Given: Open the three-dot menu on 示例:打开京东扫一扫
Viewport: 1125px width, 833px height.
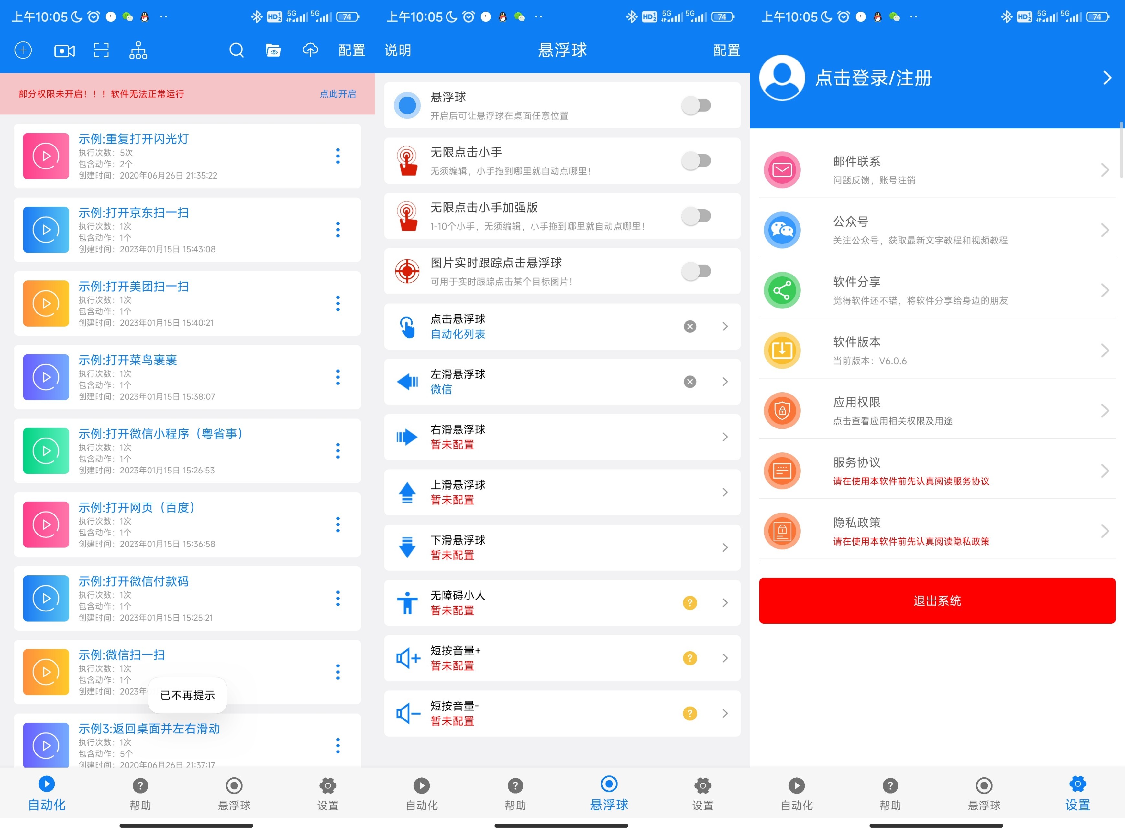Looking at the screenshot, I should coord(338,230).
